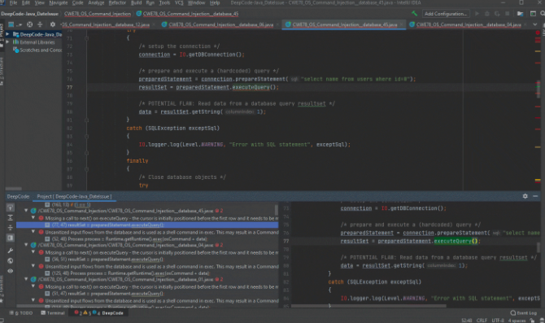Image resolution: width=545 pixels, height=323 pixels.
Task: Hide the DeepCode tool window with minus icon
Action: (535, 196)
